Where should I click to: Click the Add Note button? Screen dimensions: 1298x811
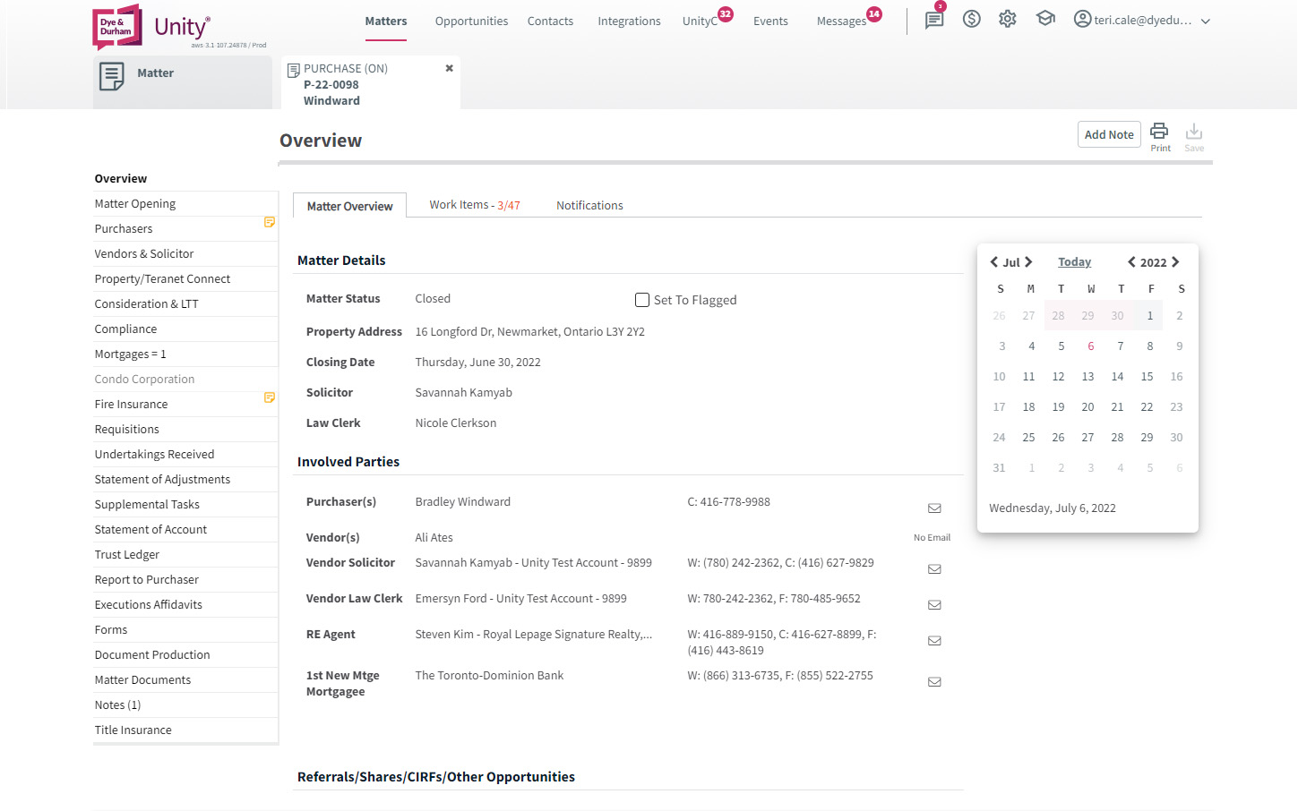click(x=1109, y=133)
